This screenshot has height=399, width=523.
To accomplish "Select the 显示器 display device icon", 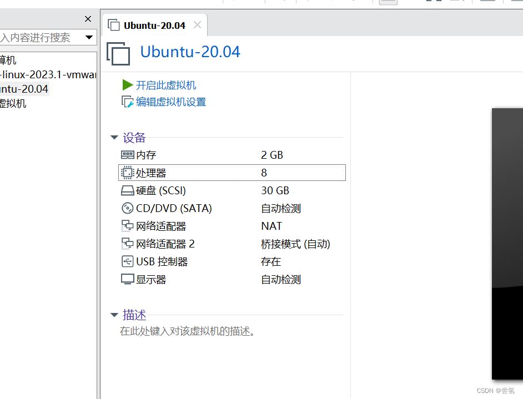I will pyautogui.click(x=127, y=279).
